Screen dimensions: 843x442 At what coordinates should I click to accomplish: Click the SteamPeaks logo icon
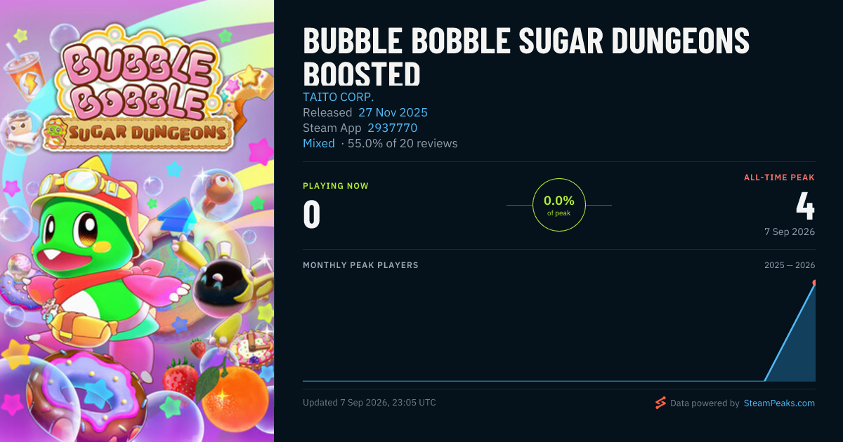(x=660, y=403)
